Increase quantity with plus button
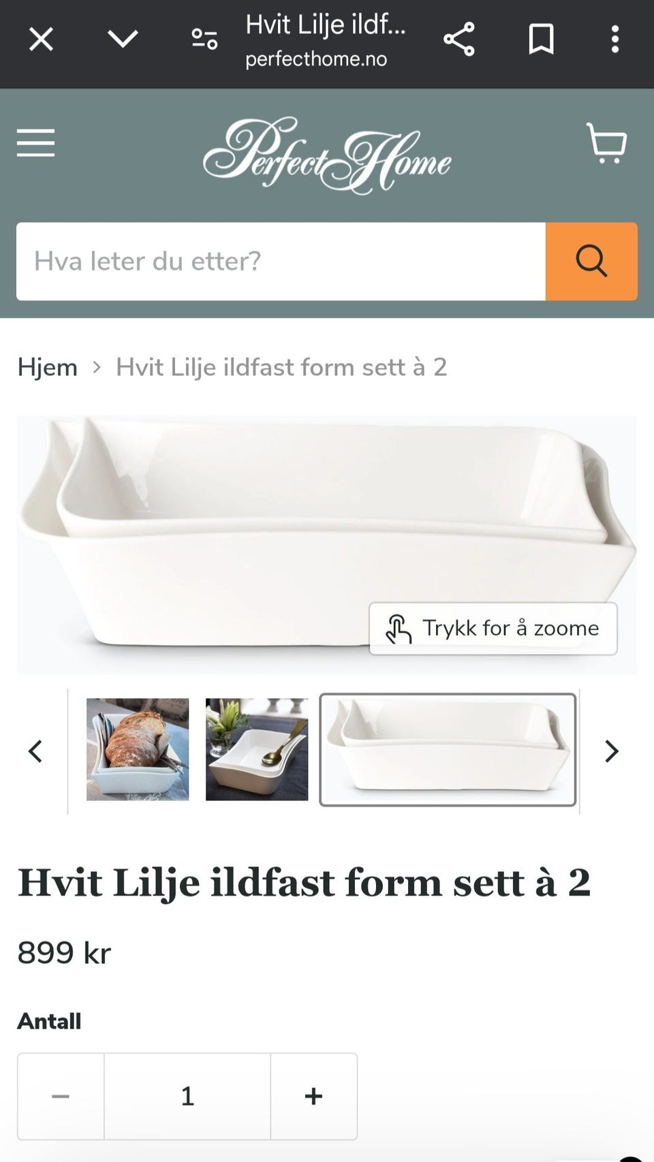Screen dimensions: 654x1162 click(x=313, y=1096)
